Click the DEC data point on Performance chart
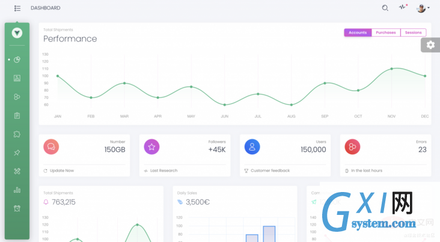 tap(425, 76)
